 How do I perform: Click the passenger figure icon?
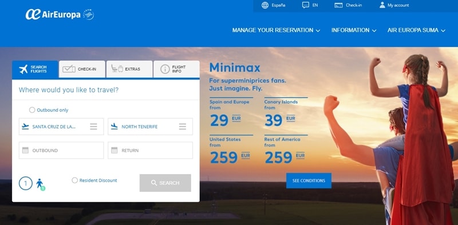(40, 184)
